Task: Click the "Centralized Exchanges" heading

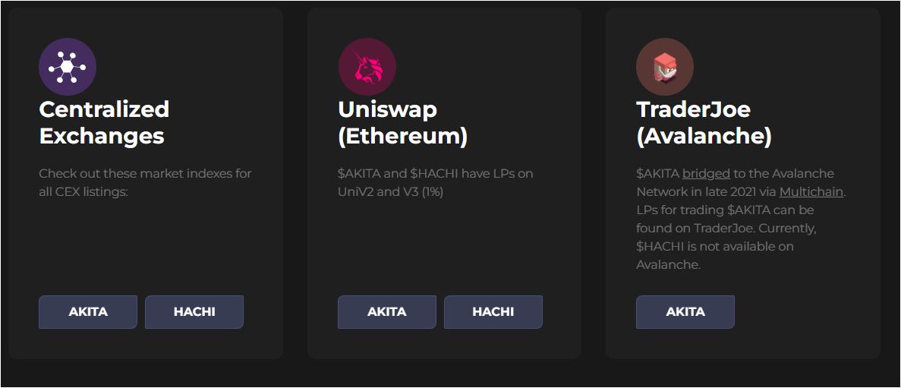Action: pos(104,123)
